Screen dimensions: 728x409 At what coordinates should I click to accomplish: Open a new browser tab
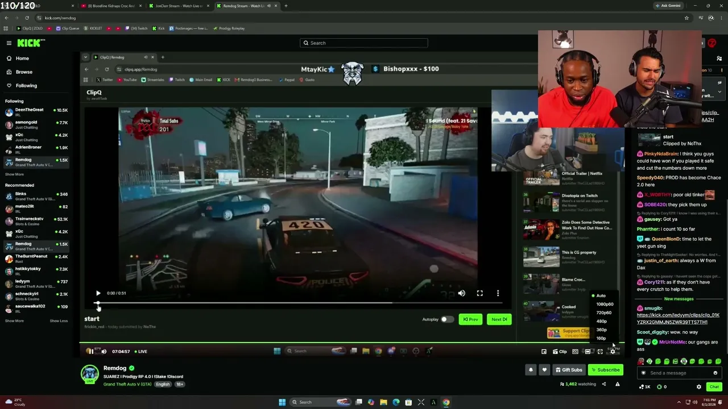(x=286, y=6)
